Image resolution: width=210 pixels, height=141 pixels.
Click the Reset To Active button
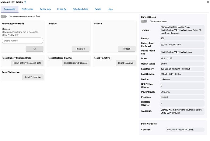coord(126,63)
